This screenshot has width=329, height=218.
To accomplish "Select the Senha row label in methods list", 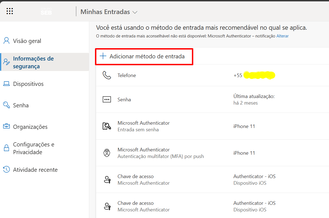I will click(x=124, y=100).
